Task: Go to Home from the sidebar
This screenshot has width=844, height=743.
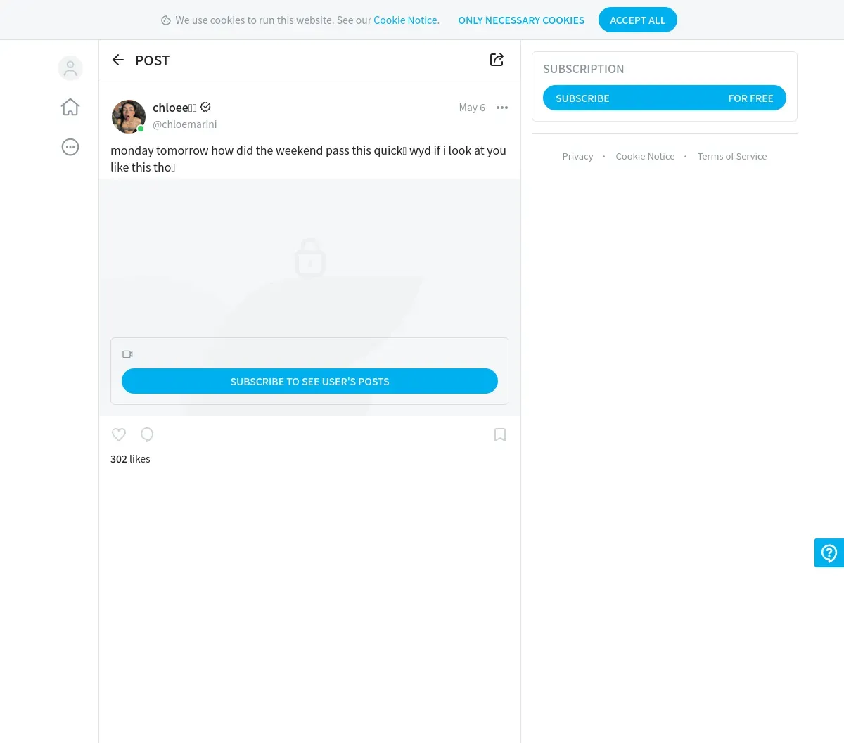Action: [70, 108]
